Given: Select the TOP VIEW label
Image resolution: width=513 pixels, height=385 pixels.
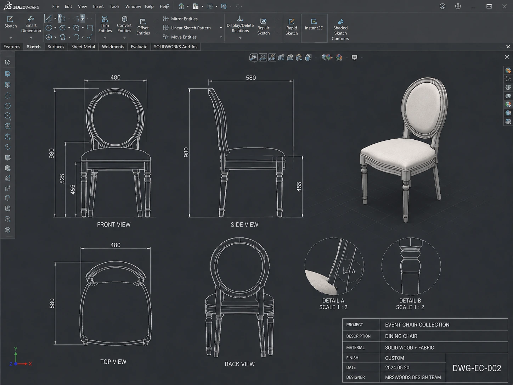Looking at the screenshot, I should 113,362.
